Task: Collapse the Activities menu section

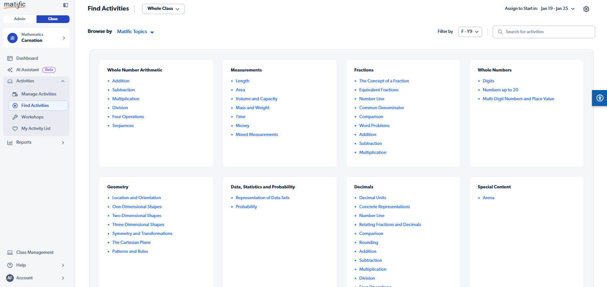Action: click(63, 81)
